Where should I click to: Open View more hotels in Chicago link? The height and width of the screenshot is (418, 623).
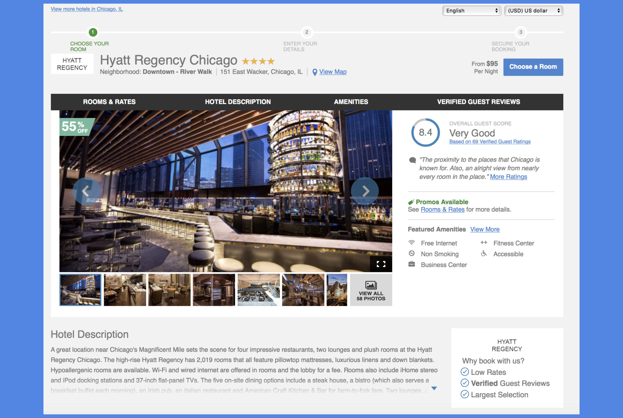click(x=86, y=9)
